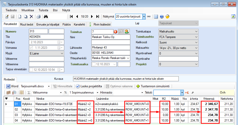Click the green refresh icon at right
The width and height of the screenshot is (238, 125).
(233, 16)
